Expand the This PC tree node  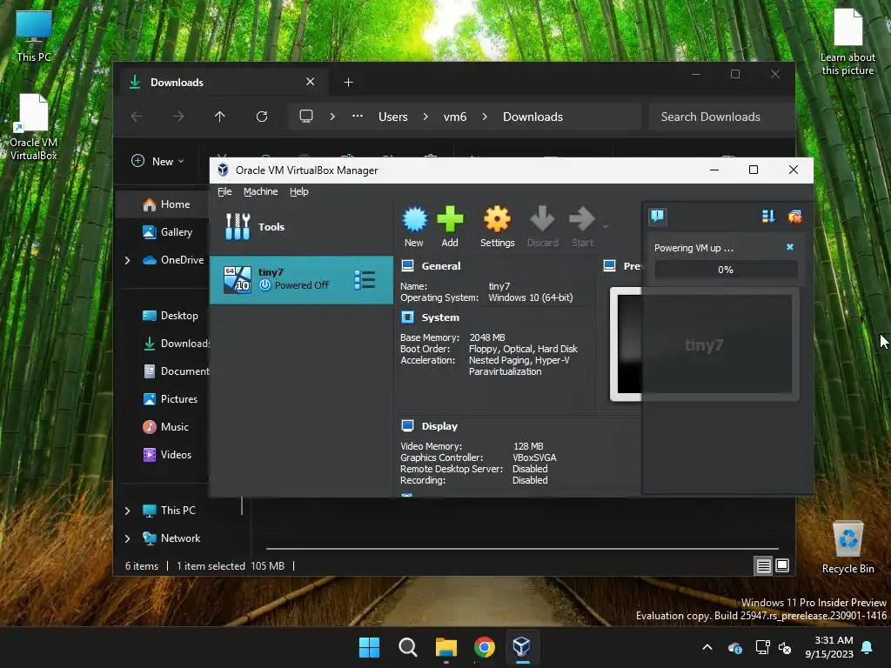[x=127, y=511]
